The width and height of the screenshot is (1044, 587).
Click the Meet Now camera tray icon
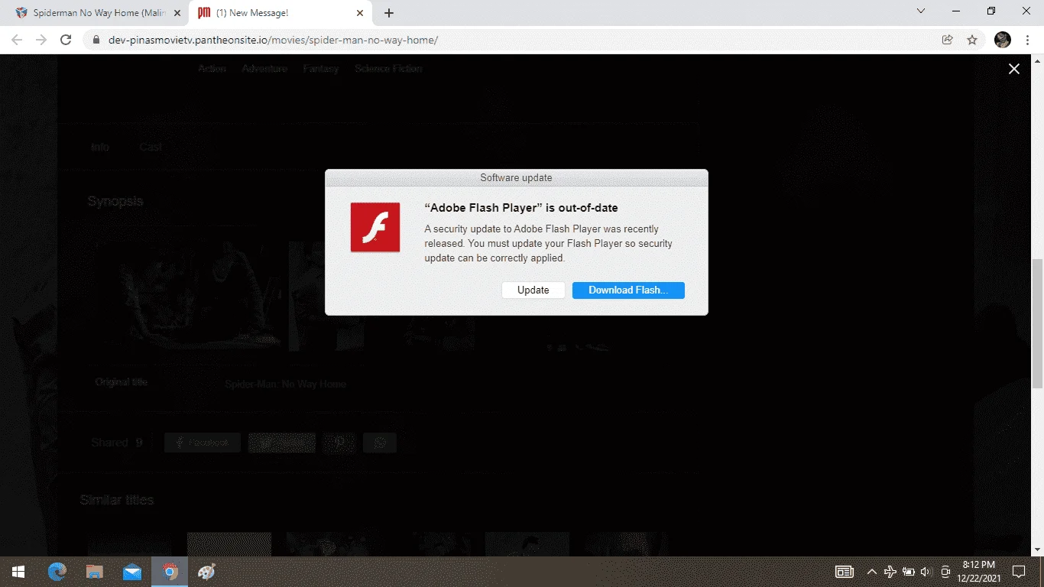coord(945,572)
